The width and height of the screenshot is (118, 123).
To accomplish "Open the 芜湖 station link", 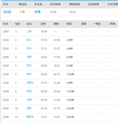I will (x=29, y=91).
